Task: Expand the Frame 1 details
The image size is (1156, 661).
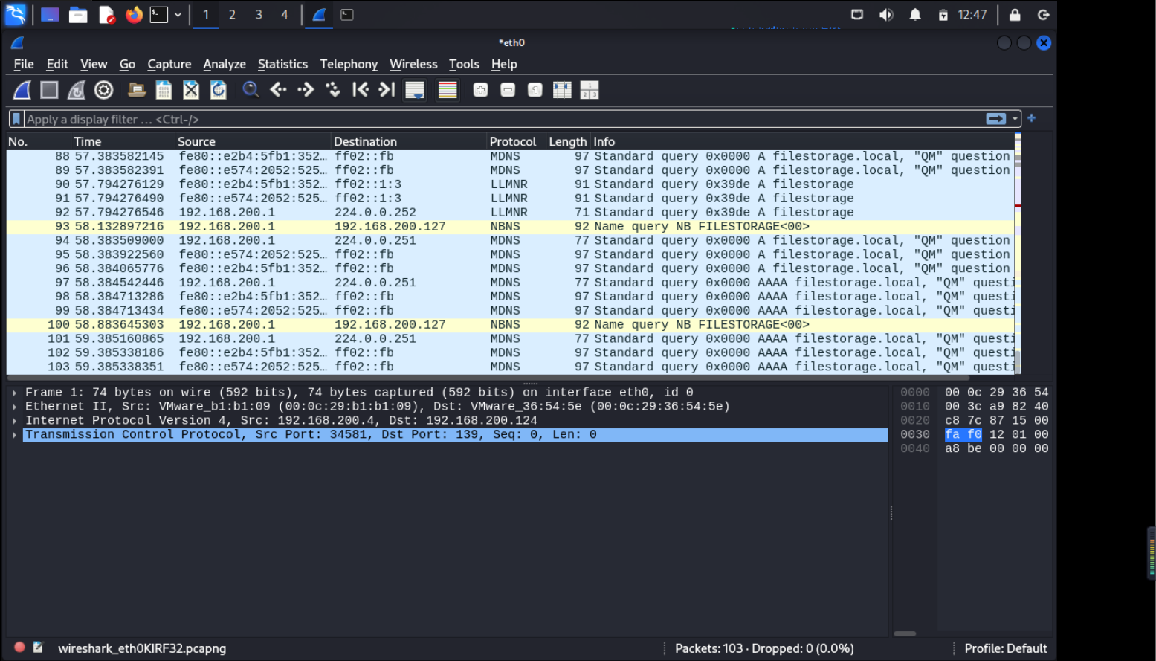Action: coord(15,393)
